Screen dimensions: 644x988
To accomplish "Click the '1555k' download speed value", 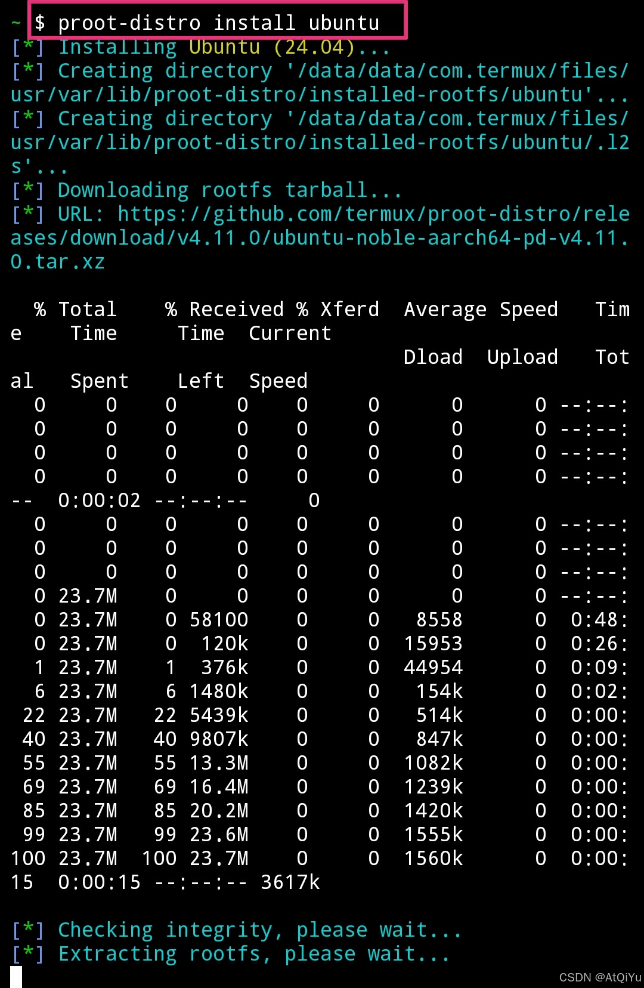I will tap(434, 834).
